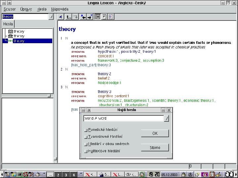Click the date 05.12.2003 in taskbar
This screenshot has width=238, height=178.
click(x=169, y=175)
